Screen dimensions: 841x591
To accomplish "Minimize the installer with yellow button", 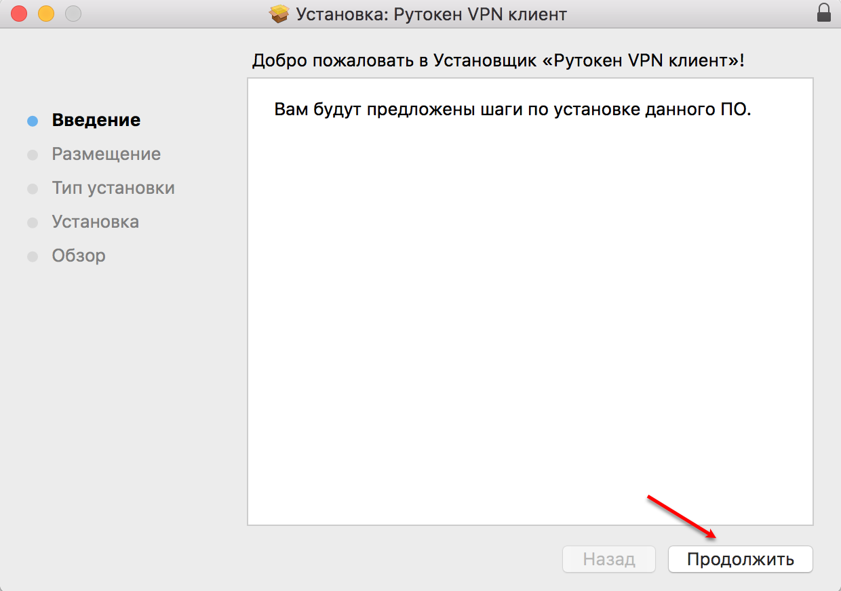I will coord(46,13).
